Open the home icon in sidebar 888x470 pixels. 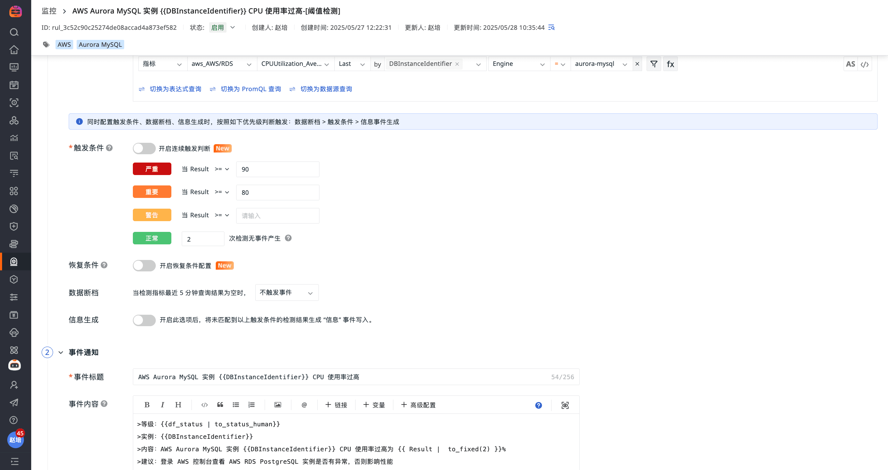[14, 50]
